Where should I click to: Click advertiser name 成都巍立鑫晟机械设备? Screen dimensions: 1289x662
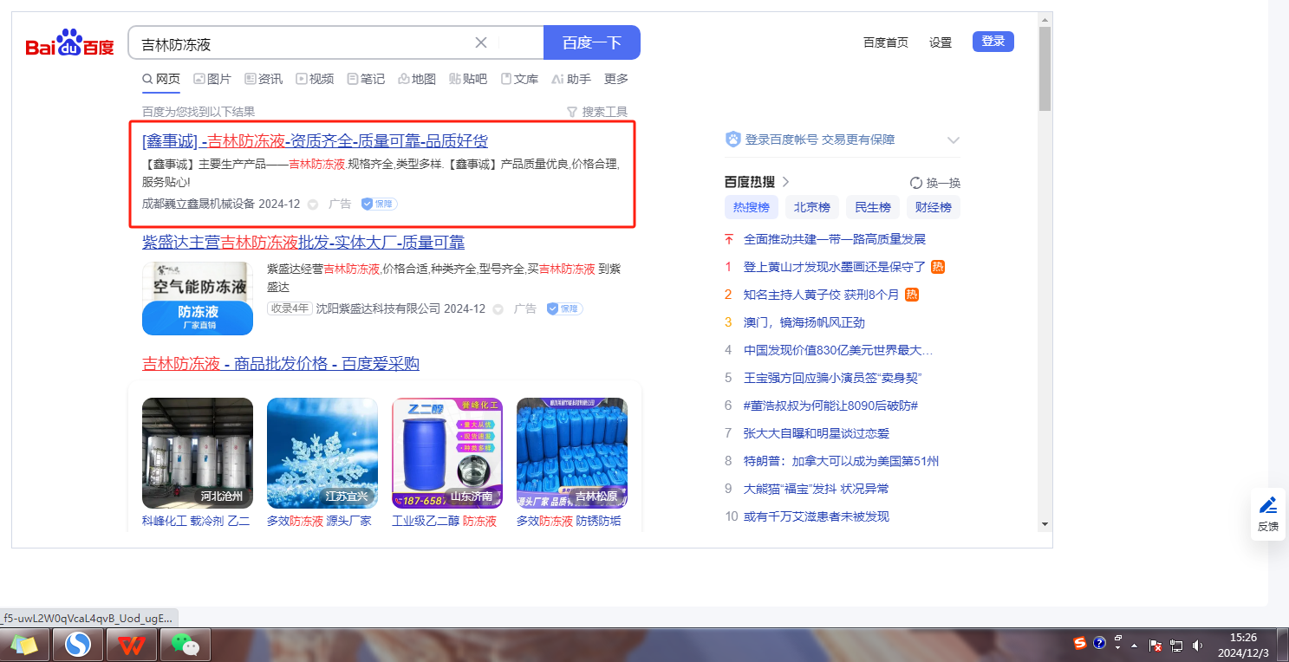(x=199, y=204)
